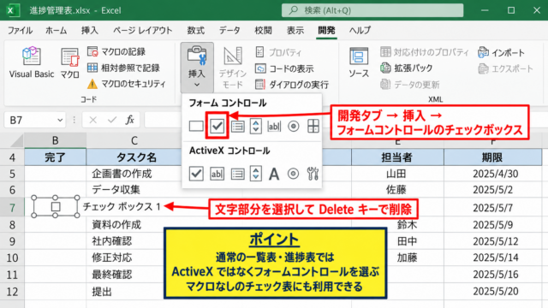
Task: Select Form Control check box icon
Action: pos(217,126)
